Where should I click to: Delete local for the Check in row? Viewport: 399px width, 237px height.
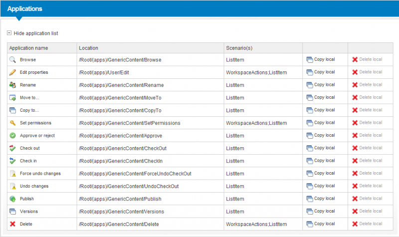pos(367,160)
